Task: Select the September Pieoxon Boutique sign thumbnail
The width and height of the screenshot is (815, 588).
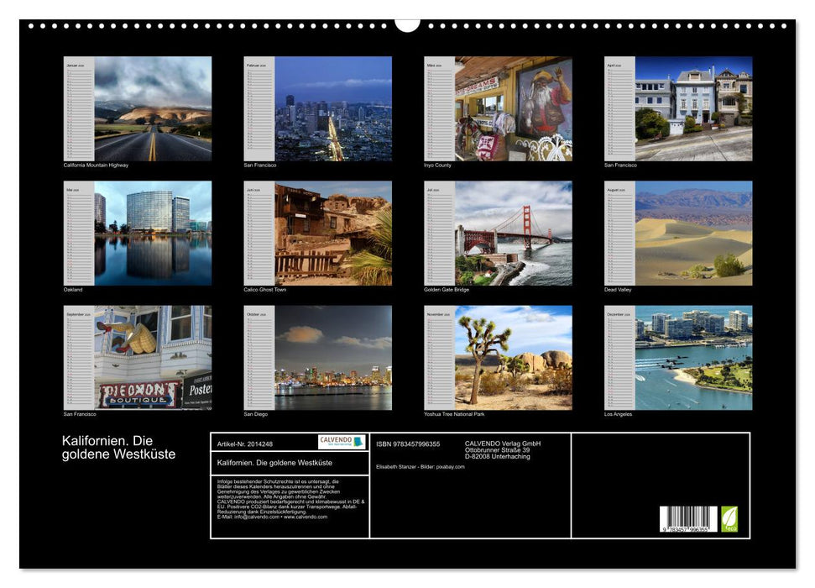Action: 147,356
